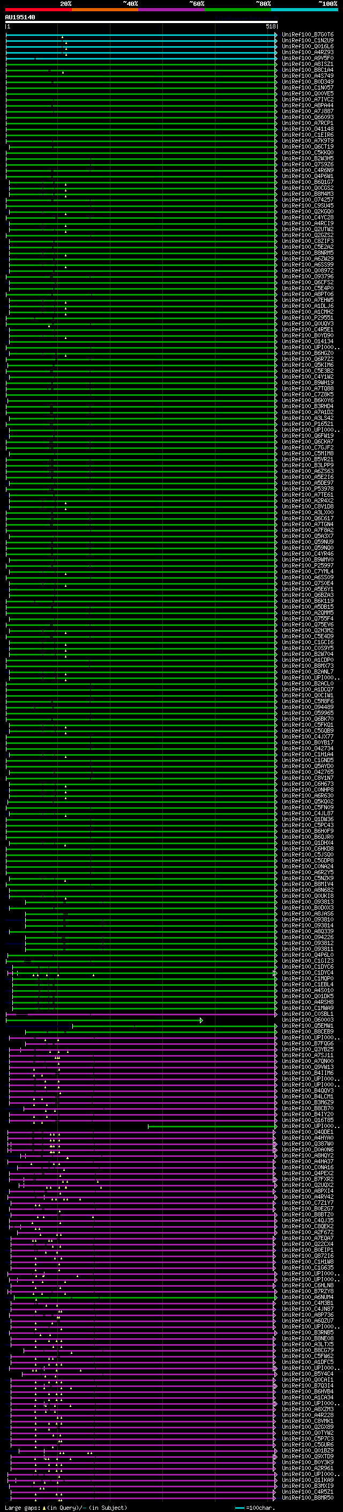This screenshot has width=343, height=1512.
Task: Select UniRef100_B0D349 label
Action: 308,82
